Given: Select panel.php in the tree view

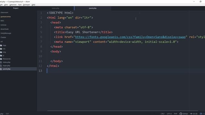Looking at the screenshot, I should [6, 69].
